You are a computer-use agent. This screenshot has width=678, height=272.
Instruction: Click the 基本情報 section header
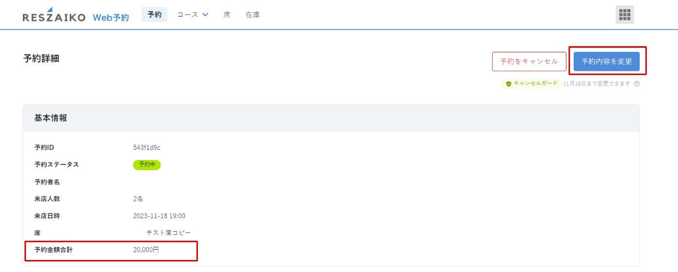click(x=50, y=118)
